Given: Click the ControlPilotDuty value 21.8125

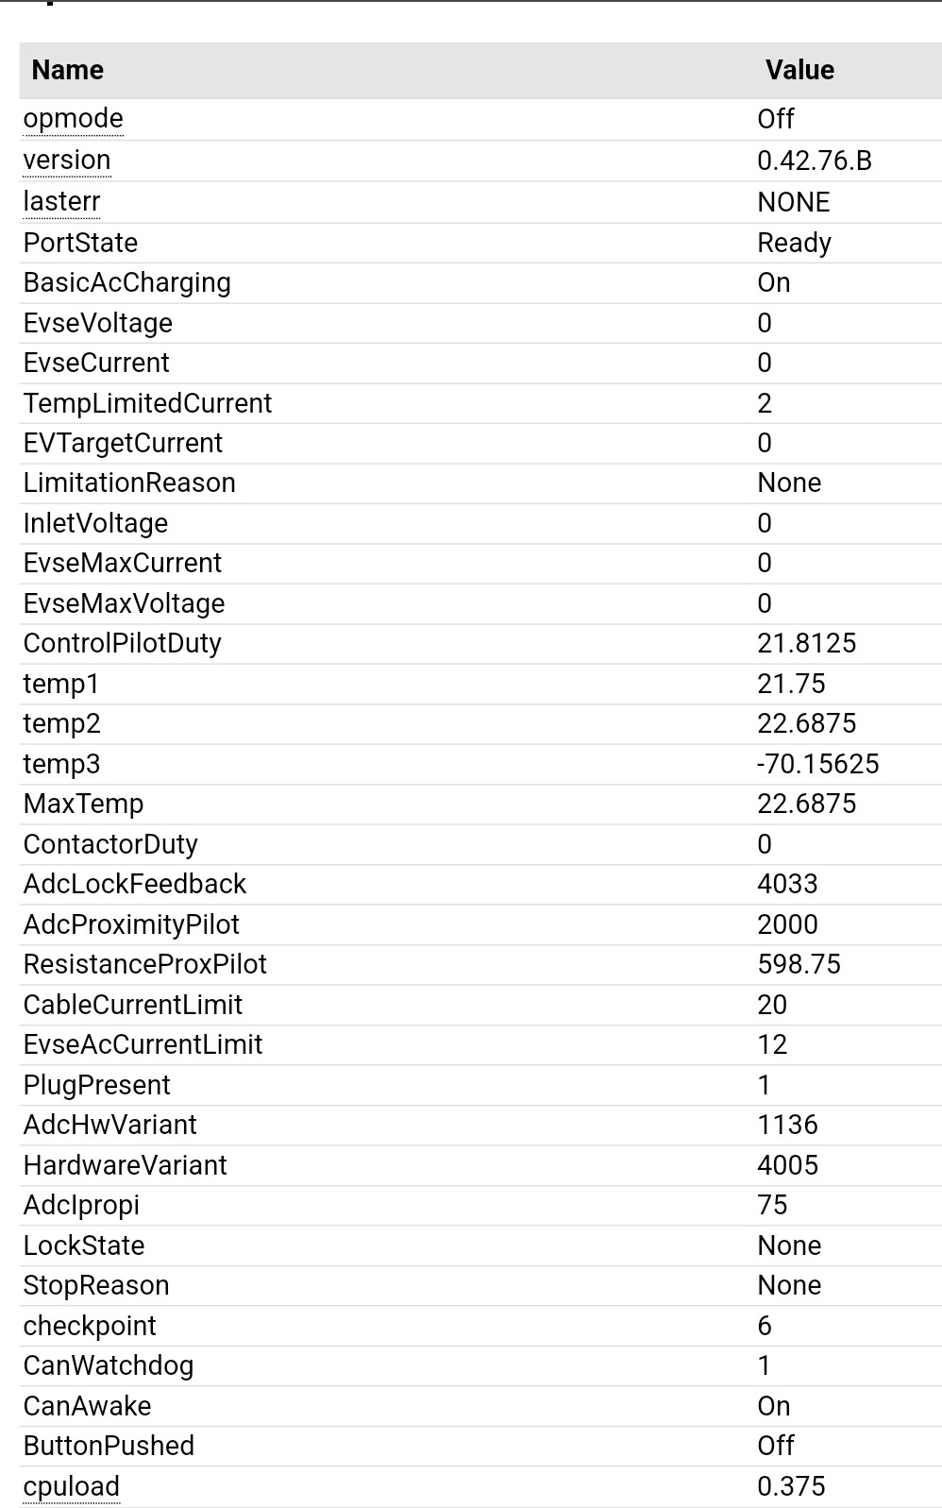Looking at the screenshot, I should click(x=807, y=643).
